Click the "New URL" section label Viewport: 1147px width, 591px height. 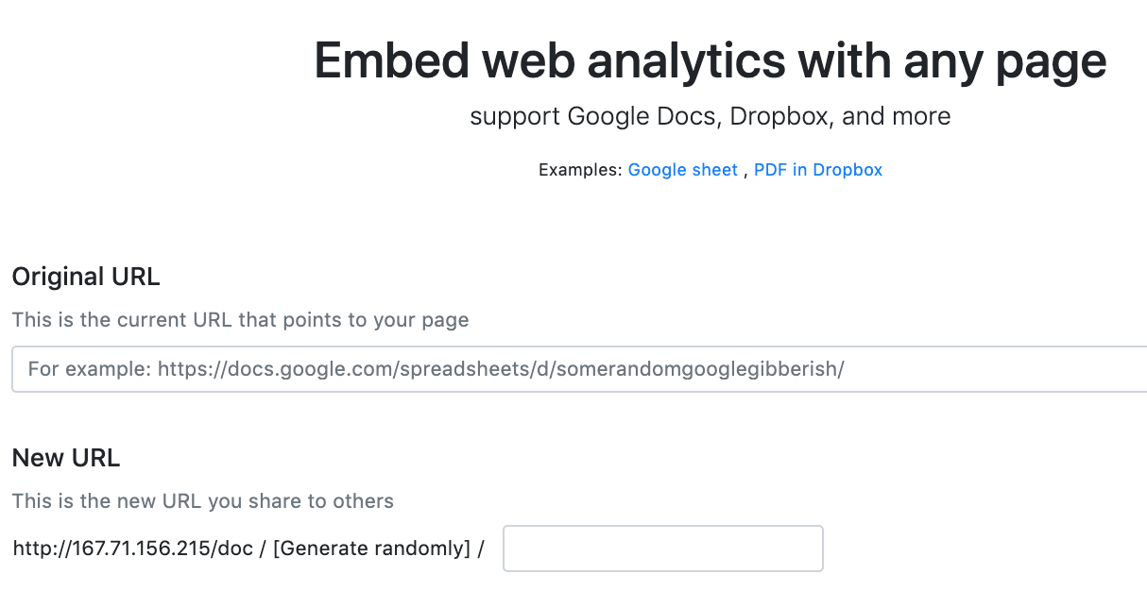(66, 459)
